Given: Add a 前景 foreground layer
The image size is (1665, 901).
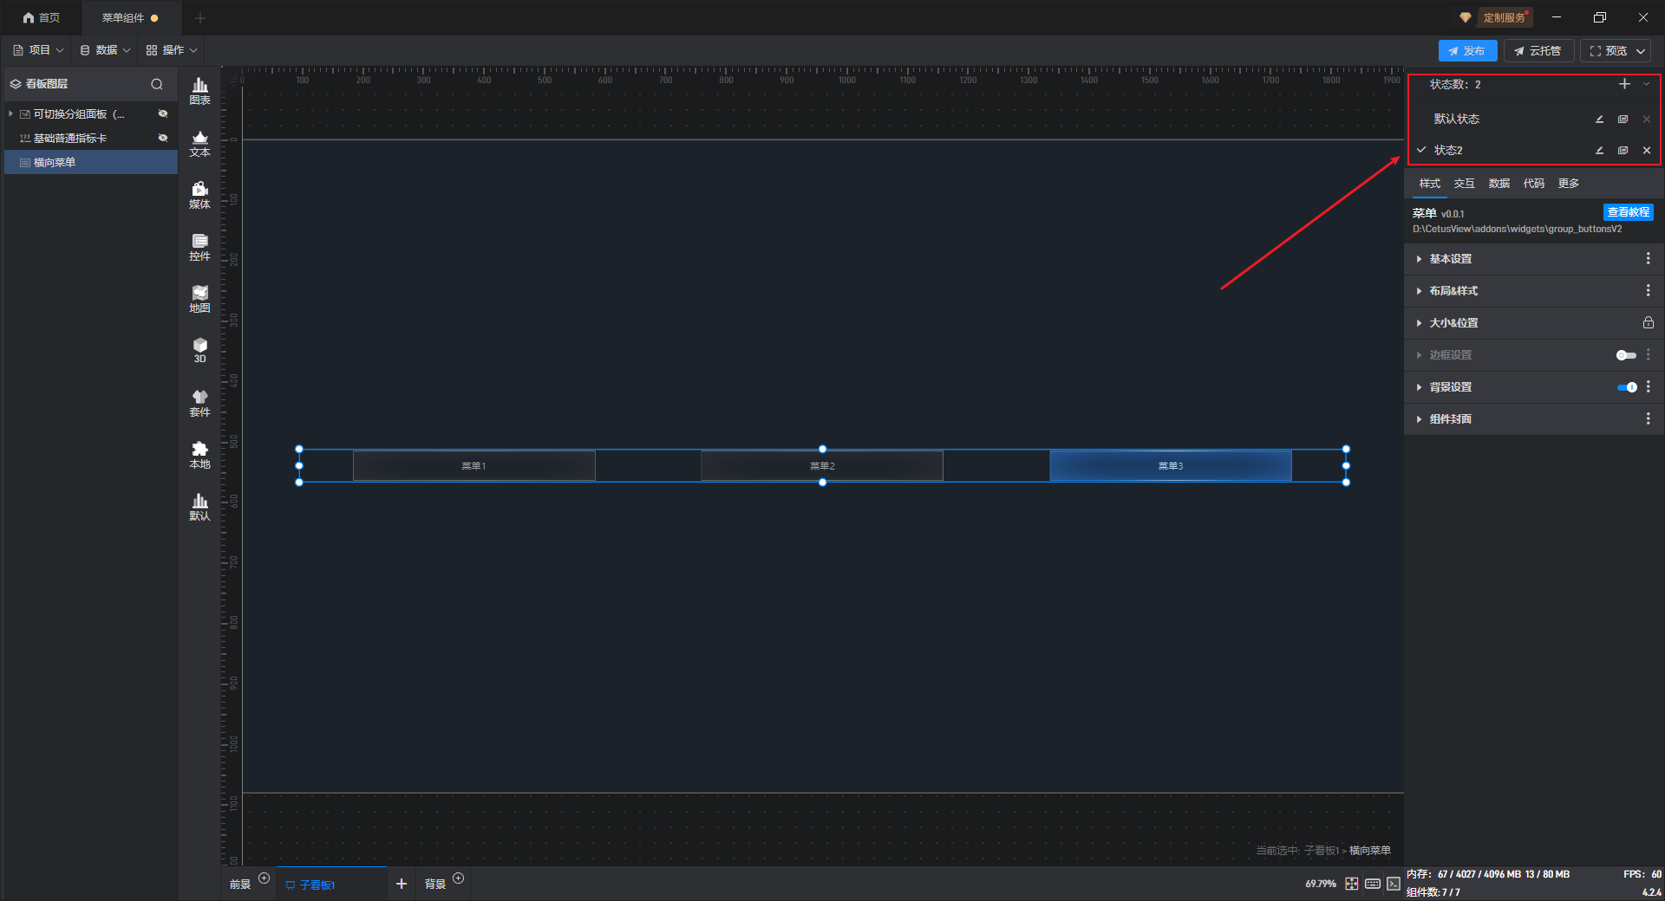Looking at the screenshot, I should (264, 878).
